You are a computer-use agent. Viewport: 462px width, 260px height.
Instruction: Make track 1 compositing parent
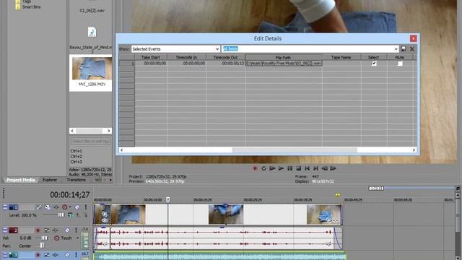[79, 215]
